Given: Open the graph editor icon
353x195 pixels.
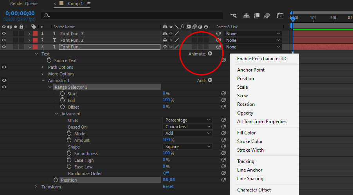Looking at the screenshot, I should [280, 16].
